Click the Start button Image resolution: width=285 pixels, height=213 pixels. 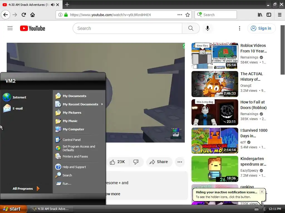13,209
